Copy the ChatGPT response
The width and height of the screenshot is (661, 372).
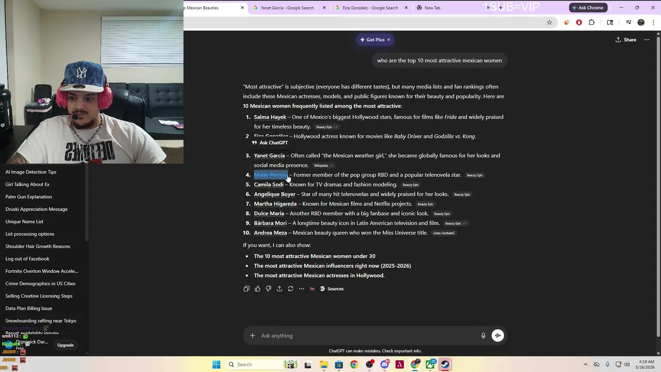point(246,289)
